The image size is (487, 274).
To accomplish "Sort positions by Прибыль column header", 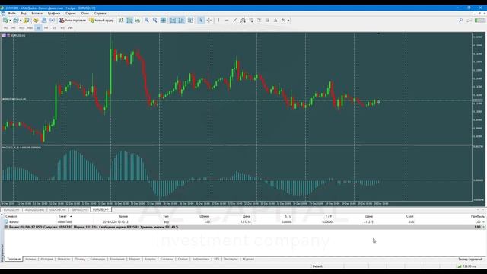I will click(477, 216).
